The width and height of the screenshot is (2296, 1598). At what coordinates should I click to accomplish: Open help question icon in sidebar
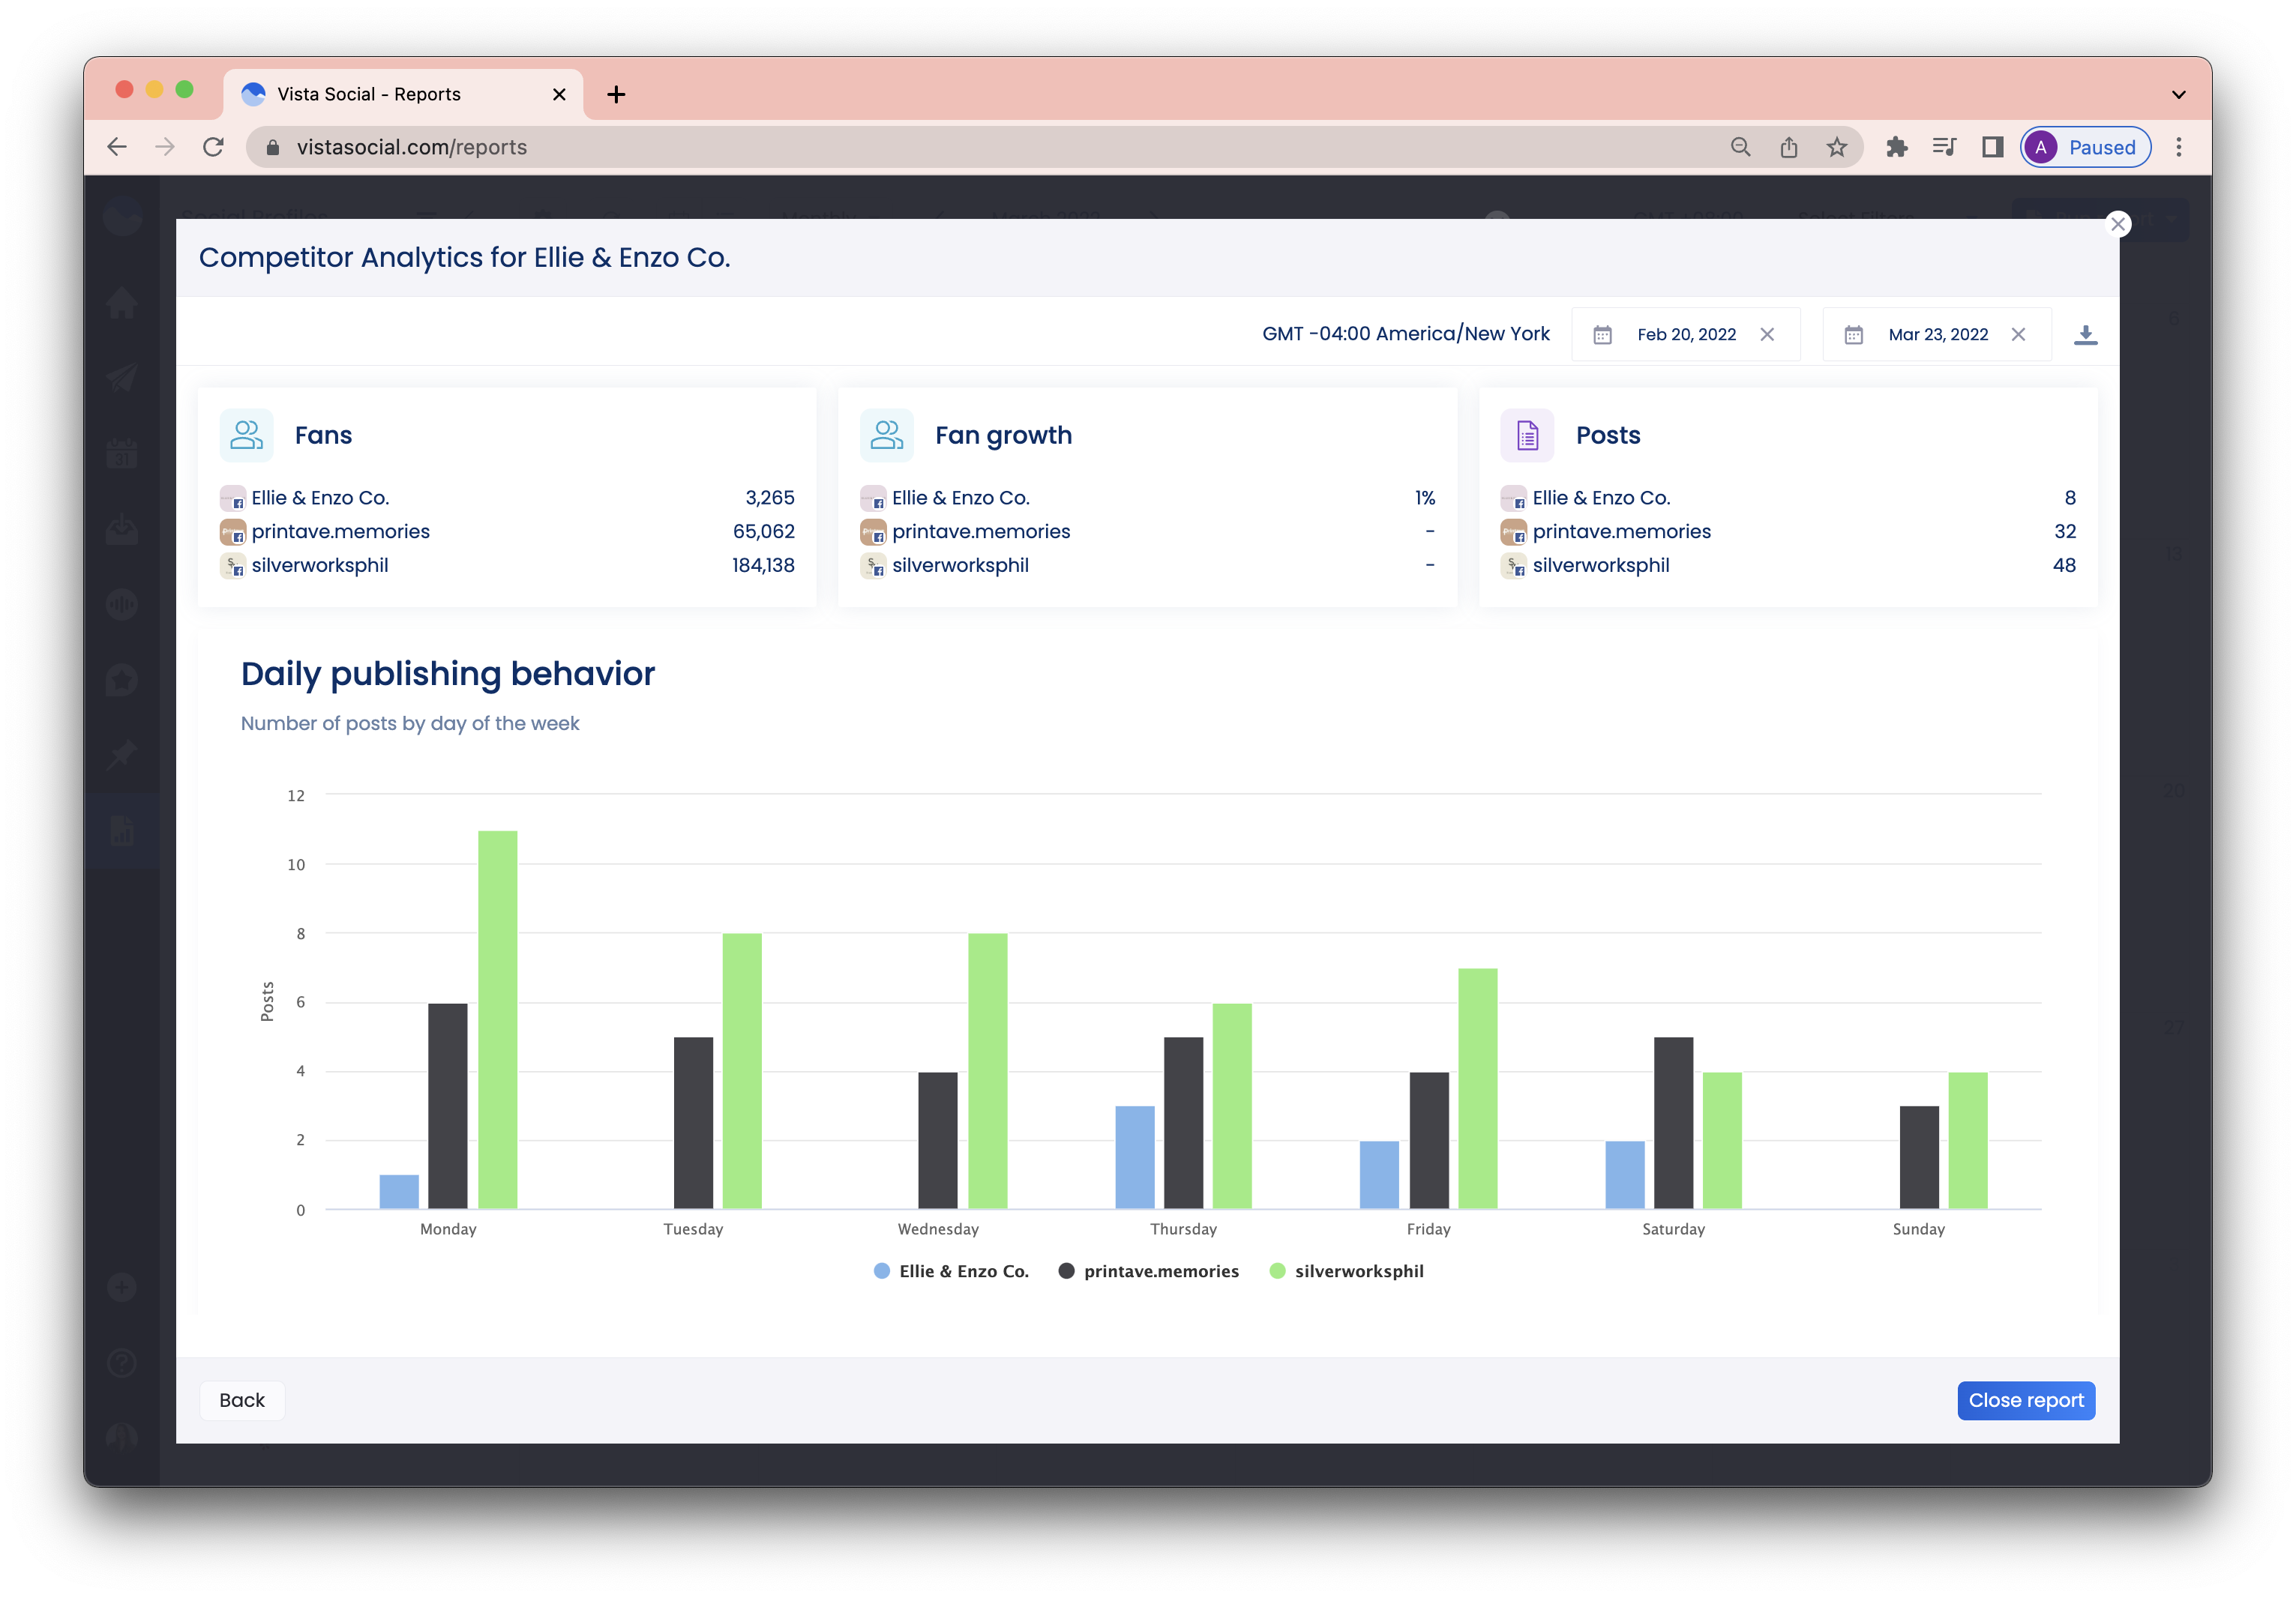coord(122,1363)
